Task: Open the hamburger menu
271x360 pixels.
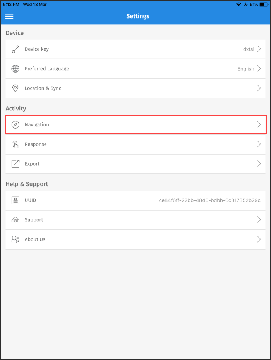Action: pyautogui.click(x=9, y=16)
